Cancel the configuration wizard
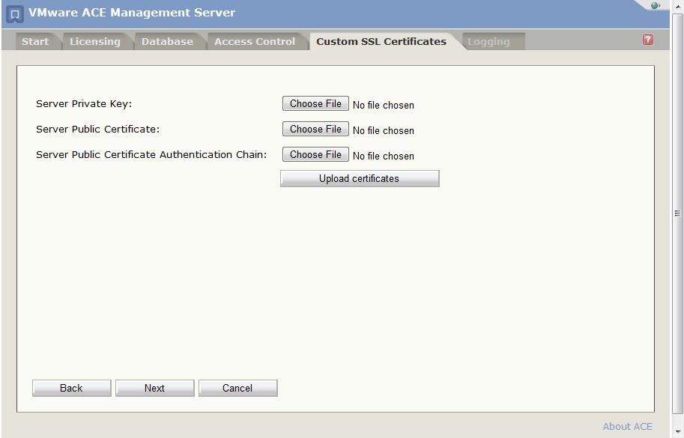The height and width of the screenshot is (438, 684). coord(237,388)
